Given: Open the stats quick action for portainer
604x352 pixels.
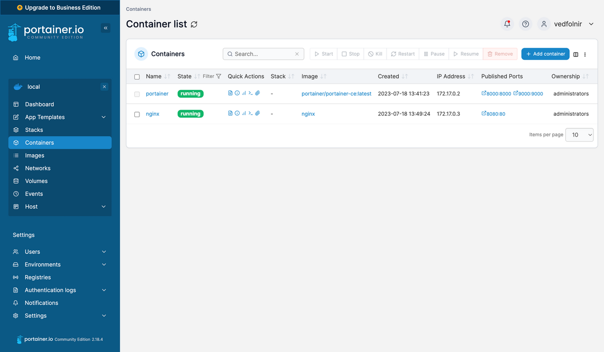Looking at the screenshot, I should [x=244, y=93].
